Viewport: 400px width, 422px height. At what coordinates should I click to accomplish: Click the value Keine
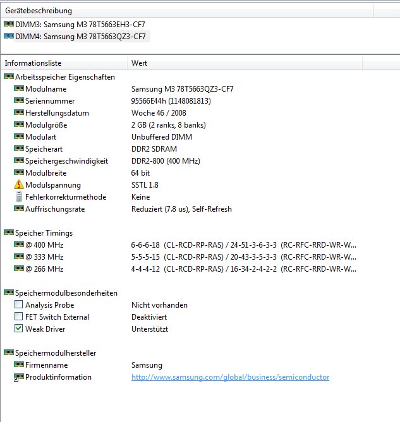(x=140, y=197)
